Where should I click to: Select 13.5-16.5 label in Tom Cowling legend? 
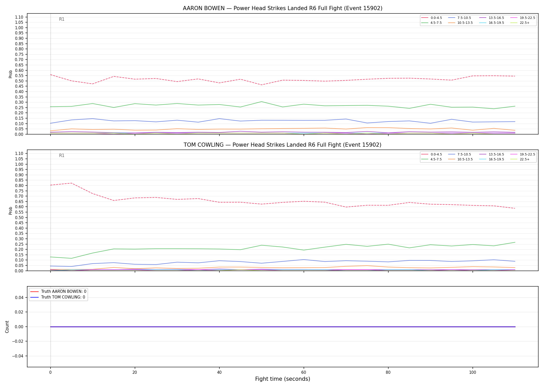tap(496, 154)
